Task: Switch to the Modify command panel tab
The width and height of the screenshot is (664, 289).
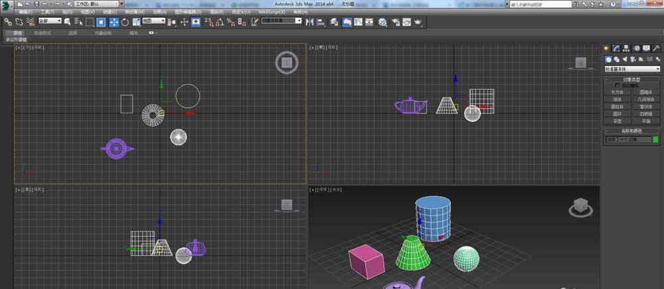Action: (x=616, y=48)
